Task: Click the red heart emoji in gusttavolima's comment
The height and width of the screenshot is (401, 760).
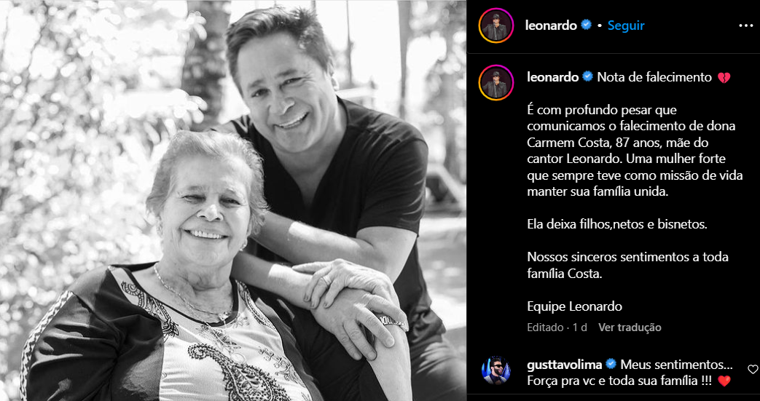Action: 724,381
